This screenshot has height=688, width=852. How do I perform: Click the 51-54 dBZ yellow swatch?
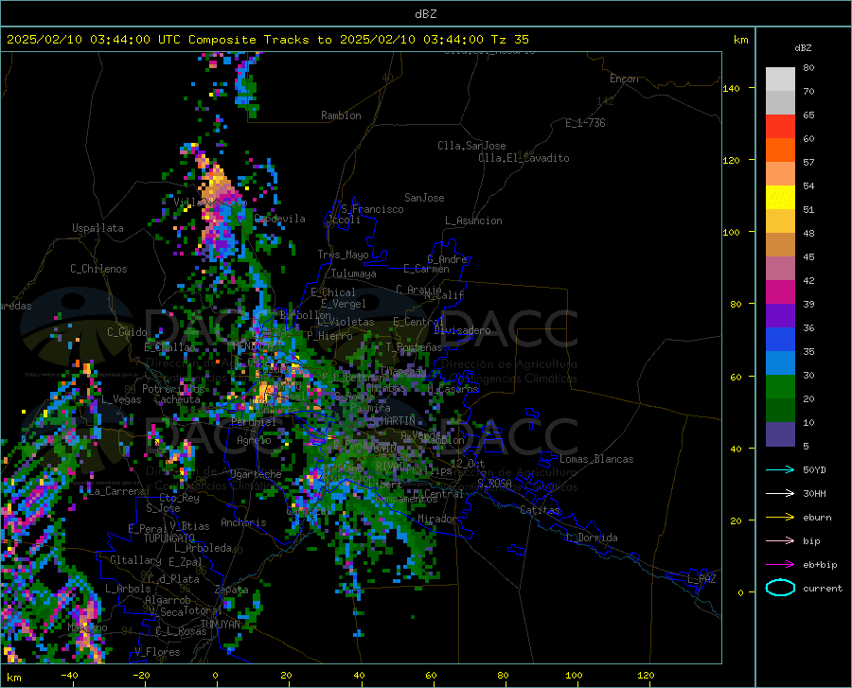coord(780,198)
